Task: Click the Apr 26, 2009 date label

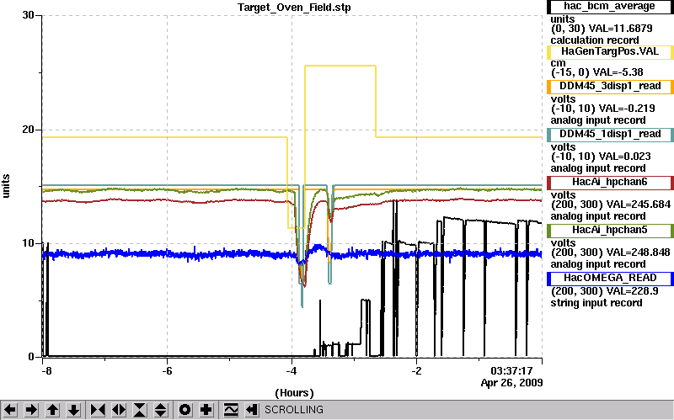Action: [511, 383]
